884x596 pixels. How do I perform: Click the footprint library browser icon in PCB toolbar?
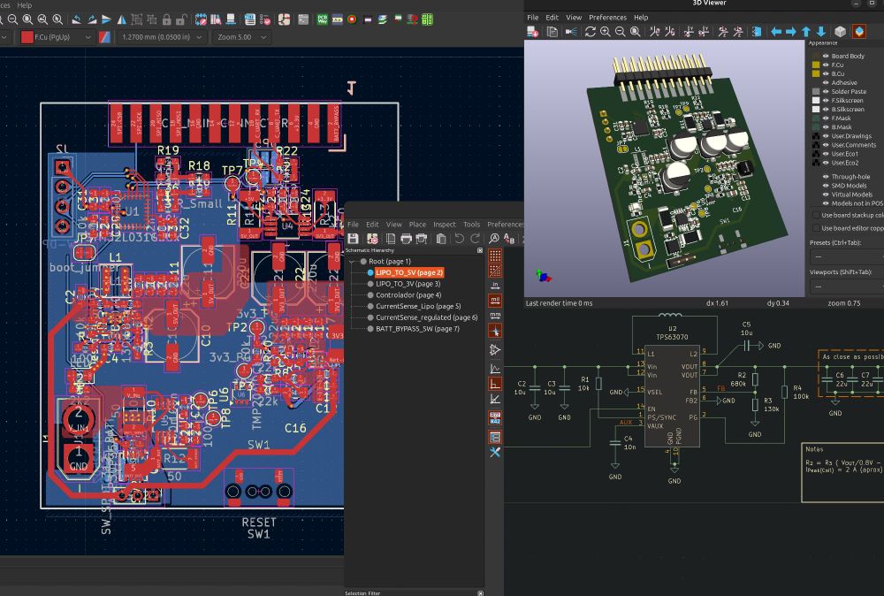tap(216, 19)
